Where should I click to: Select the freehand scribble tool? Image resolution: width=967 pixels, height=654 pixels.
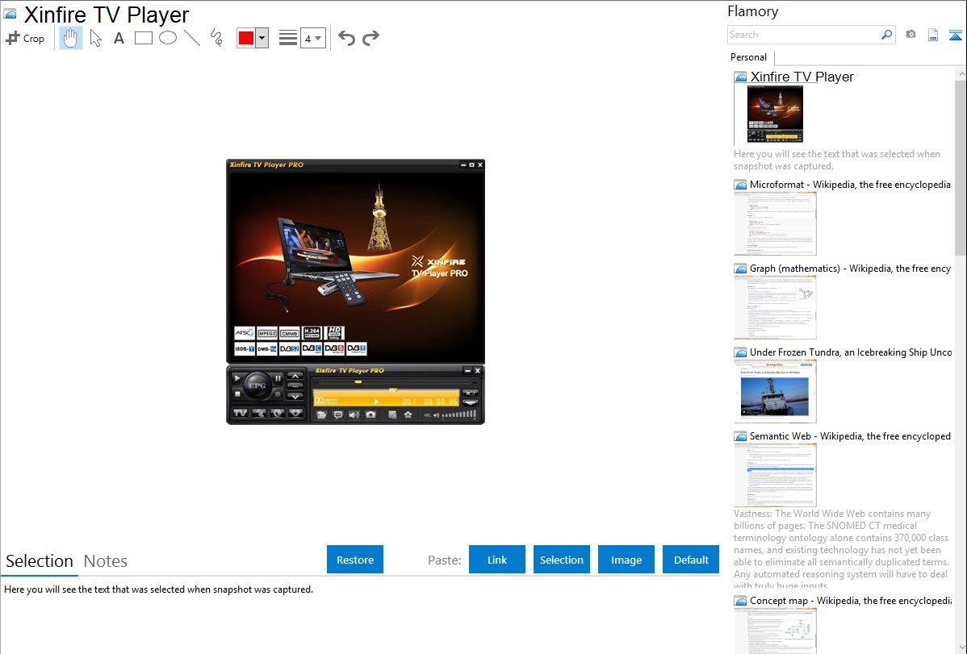tap(216, 38)
